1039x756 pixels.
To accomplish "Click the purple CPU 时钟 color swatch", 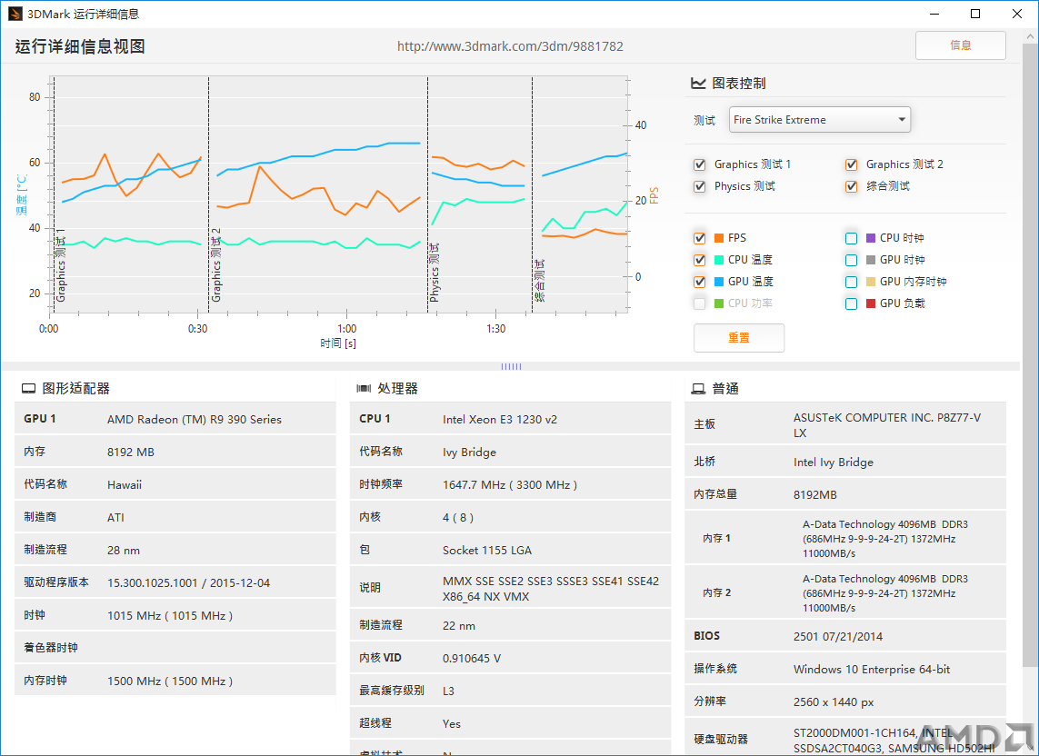I will (871, 238).
